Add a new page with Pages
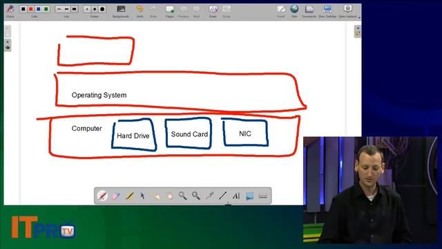Viewport: 442px width, 249px height. point(170,11)
